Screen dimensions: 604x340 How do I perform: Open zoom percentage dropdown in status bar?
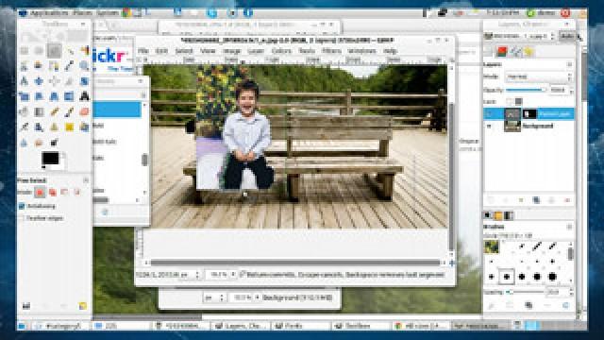coord(233,275)
